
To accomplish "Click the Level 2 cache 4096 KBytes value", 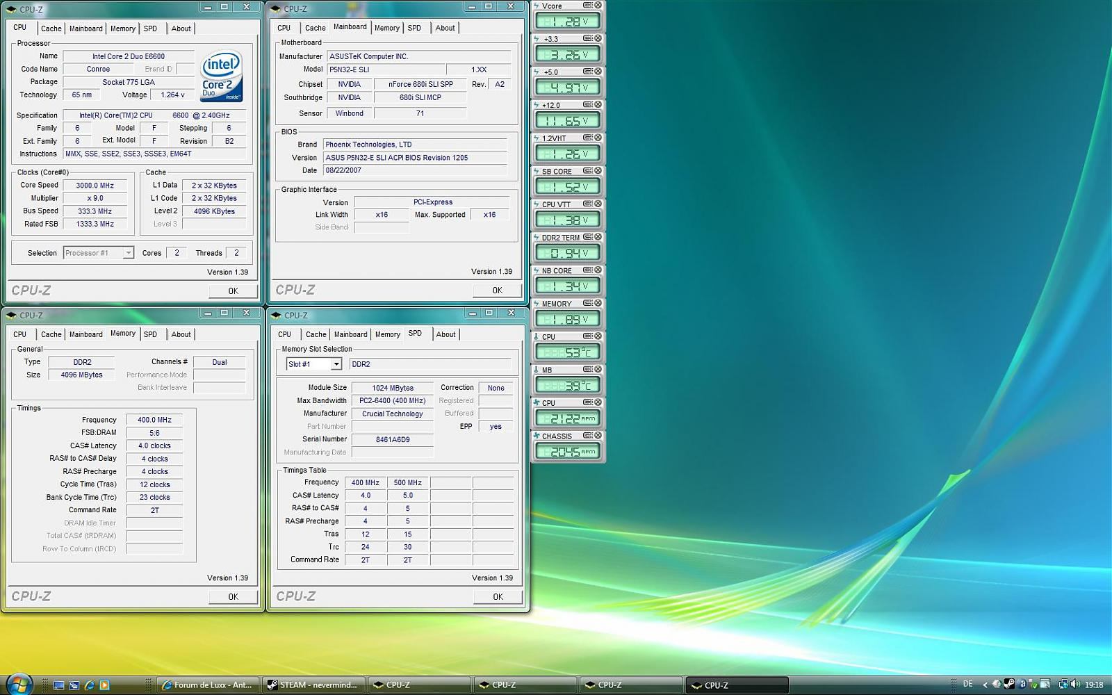I will (x=214, y=211).
